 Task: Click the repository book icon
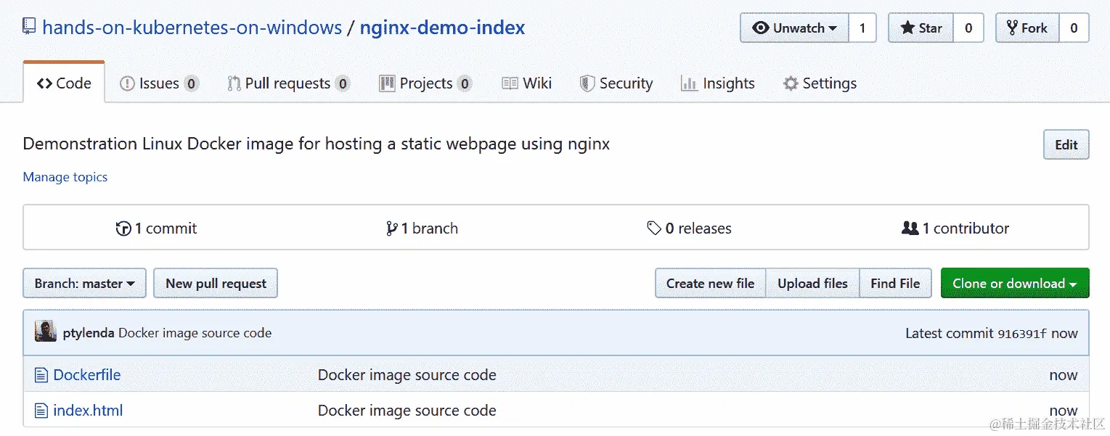29,28
